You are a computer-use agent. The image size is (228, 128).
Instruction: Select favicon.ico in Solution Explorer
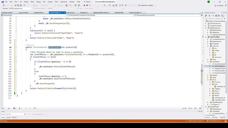point(217,57)
